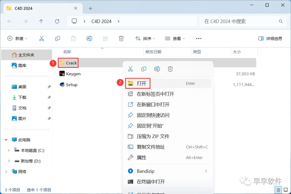Refresh the current folder
Screen dimensions: 291x194
[57, 21]
